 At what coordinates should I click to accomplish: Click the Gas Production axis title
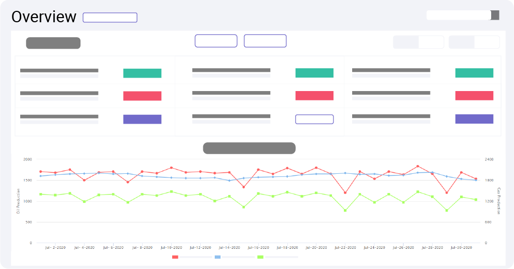click(x=498, y=201)
